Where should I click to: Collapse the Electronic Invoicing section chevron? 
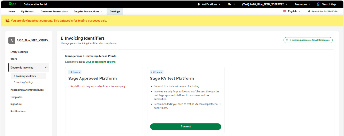point(46,67)
